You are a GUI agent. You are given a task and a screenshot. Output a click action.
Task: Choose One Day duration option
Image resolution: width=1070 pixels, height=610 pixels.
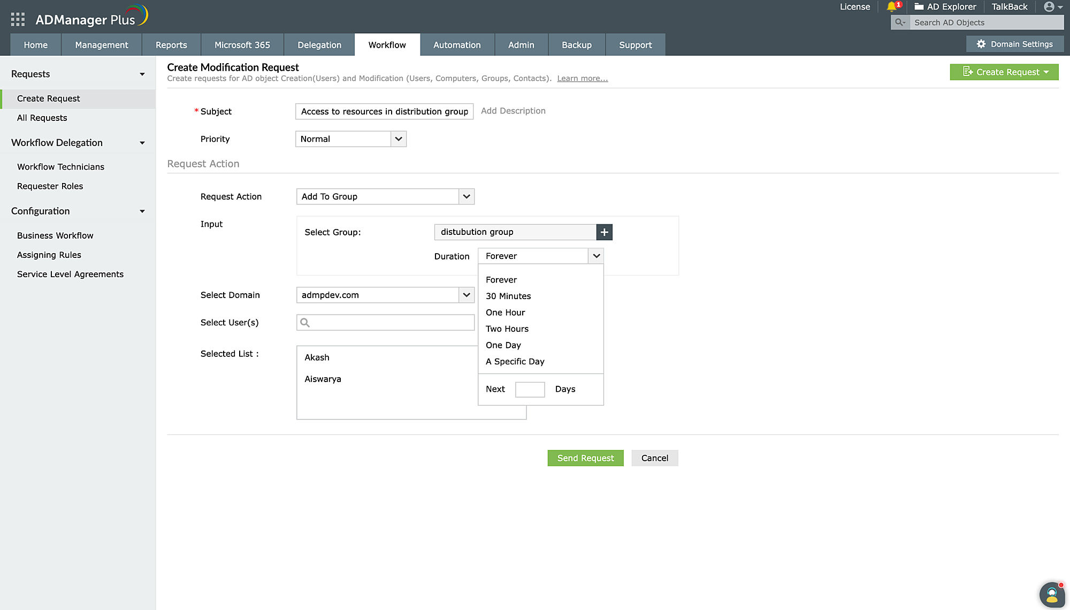tap(503, 345)
